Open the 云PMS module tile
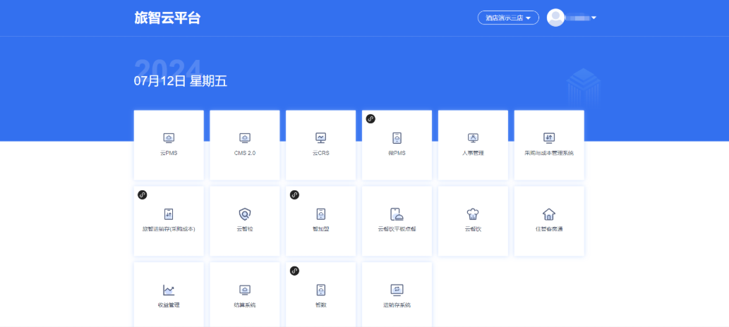Viewport: 729px width, 327px height. [169, 144]
